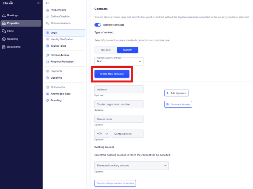Click the Add signature button
The height and width of the screenshot is (189, 253).
tap(176, 93)
